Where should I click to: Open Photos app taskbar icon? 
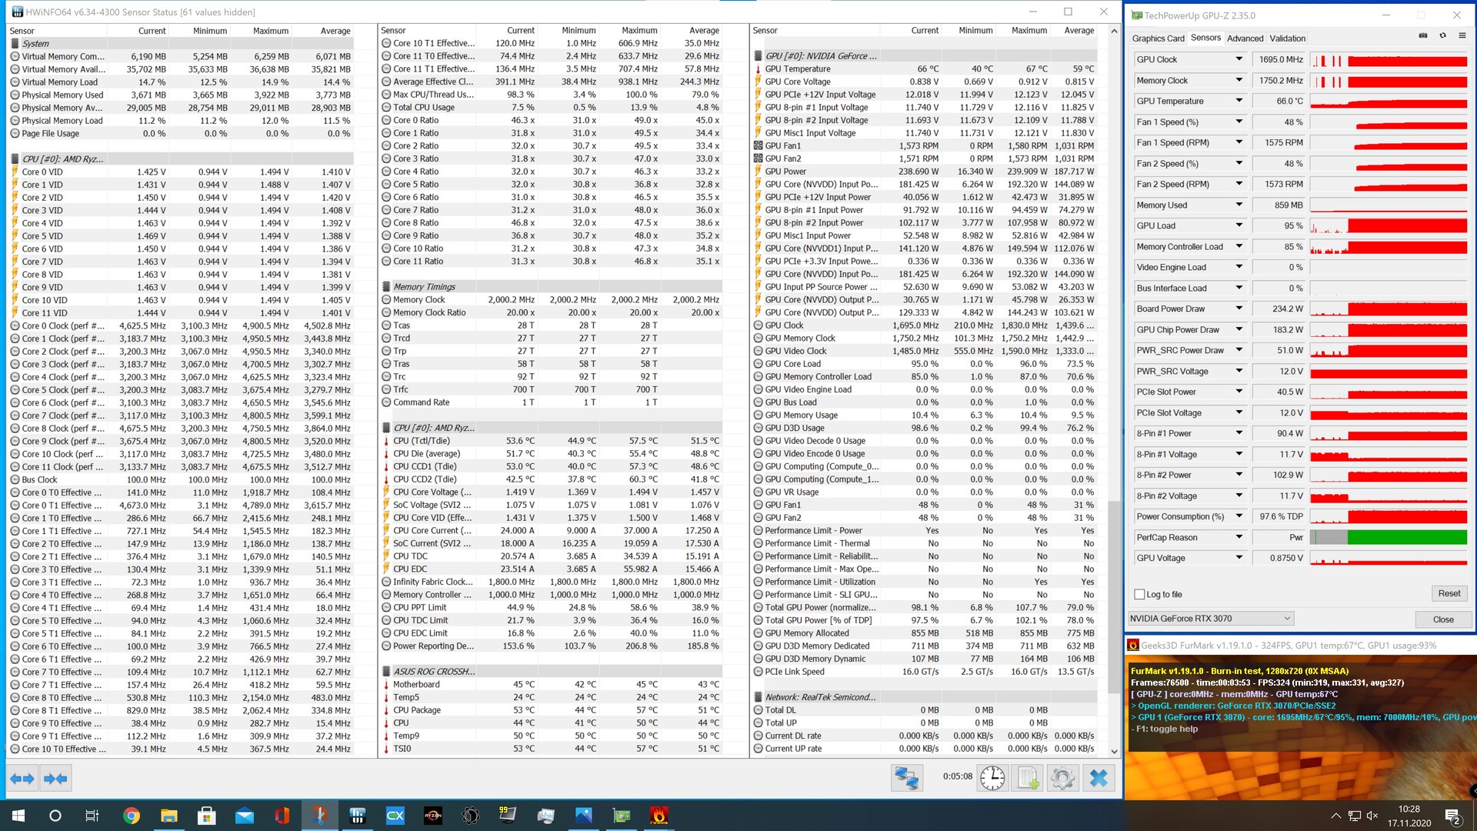click(x=583, y=816)
